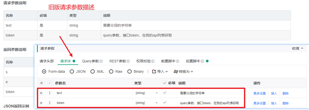
Task: Select the Form-data radio button
Action: [x=44, y=71]
